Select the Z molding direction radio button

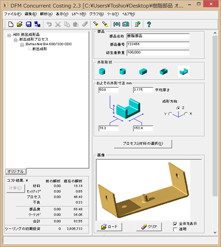coord(178,108)
